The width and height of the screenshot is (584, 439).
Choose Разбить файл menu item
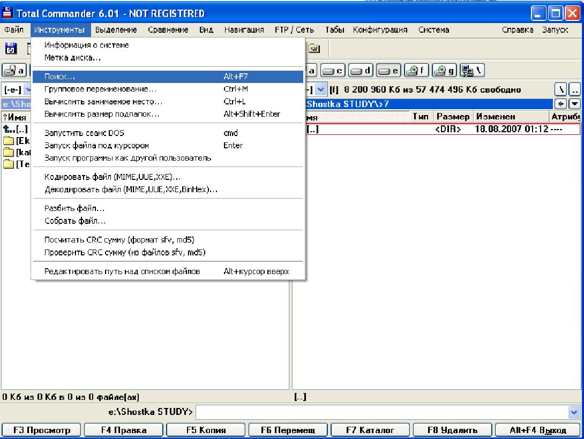point(168,208)
